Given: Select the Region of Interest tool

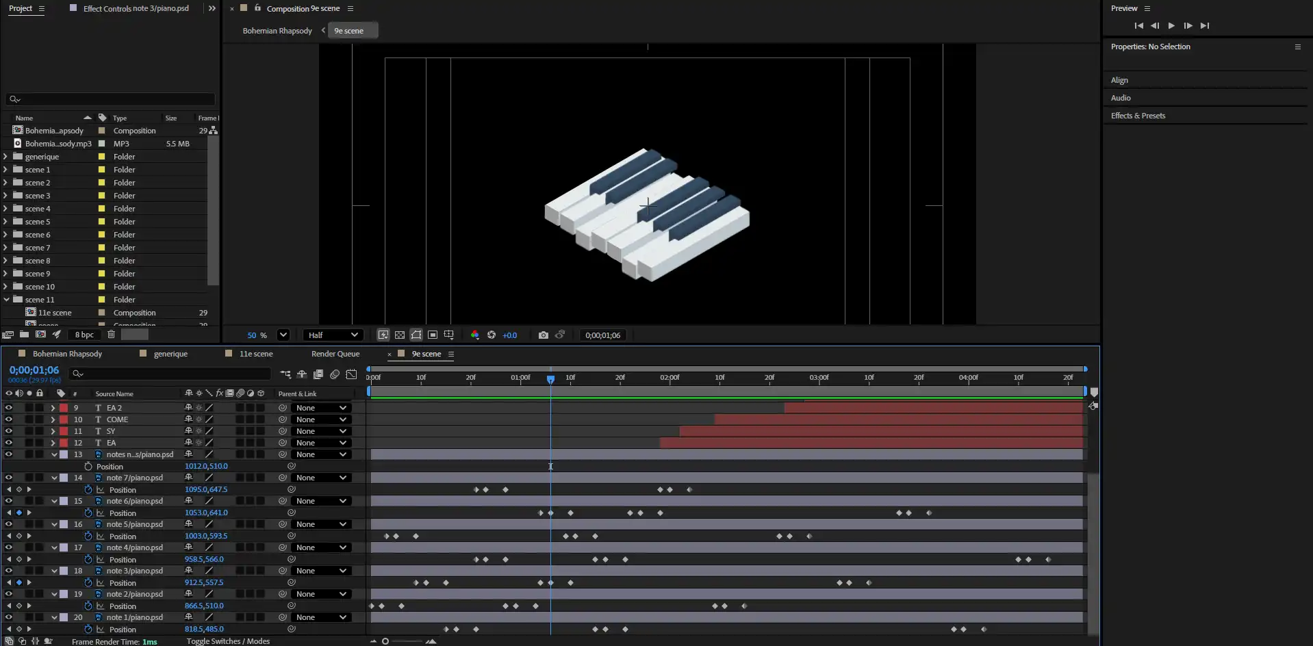Looking at the screenshot, I should 433,335.
